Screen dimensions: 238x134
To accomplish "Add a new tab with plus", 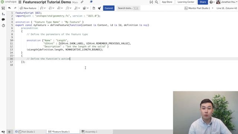I will 9,132.
